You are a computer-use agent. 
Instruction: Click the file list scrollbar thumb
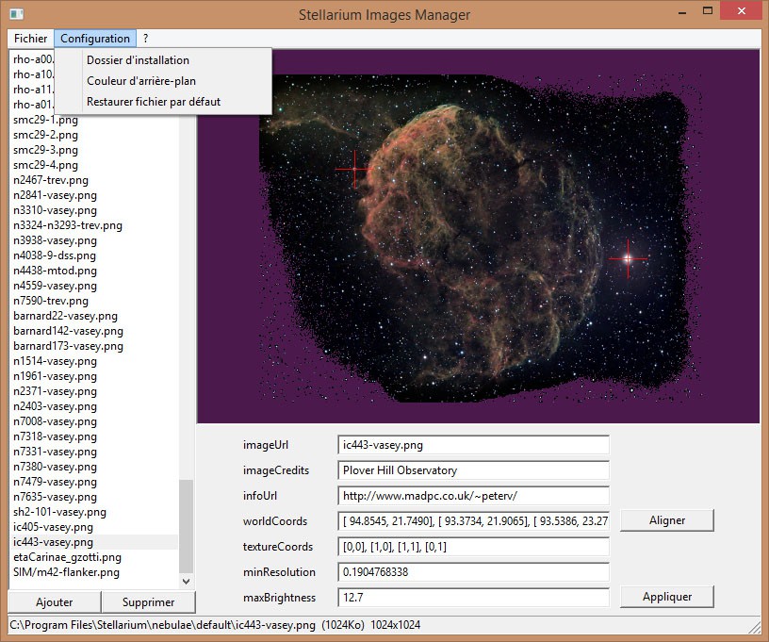(x=187, y=526)
